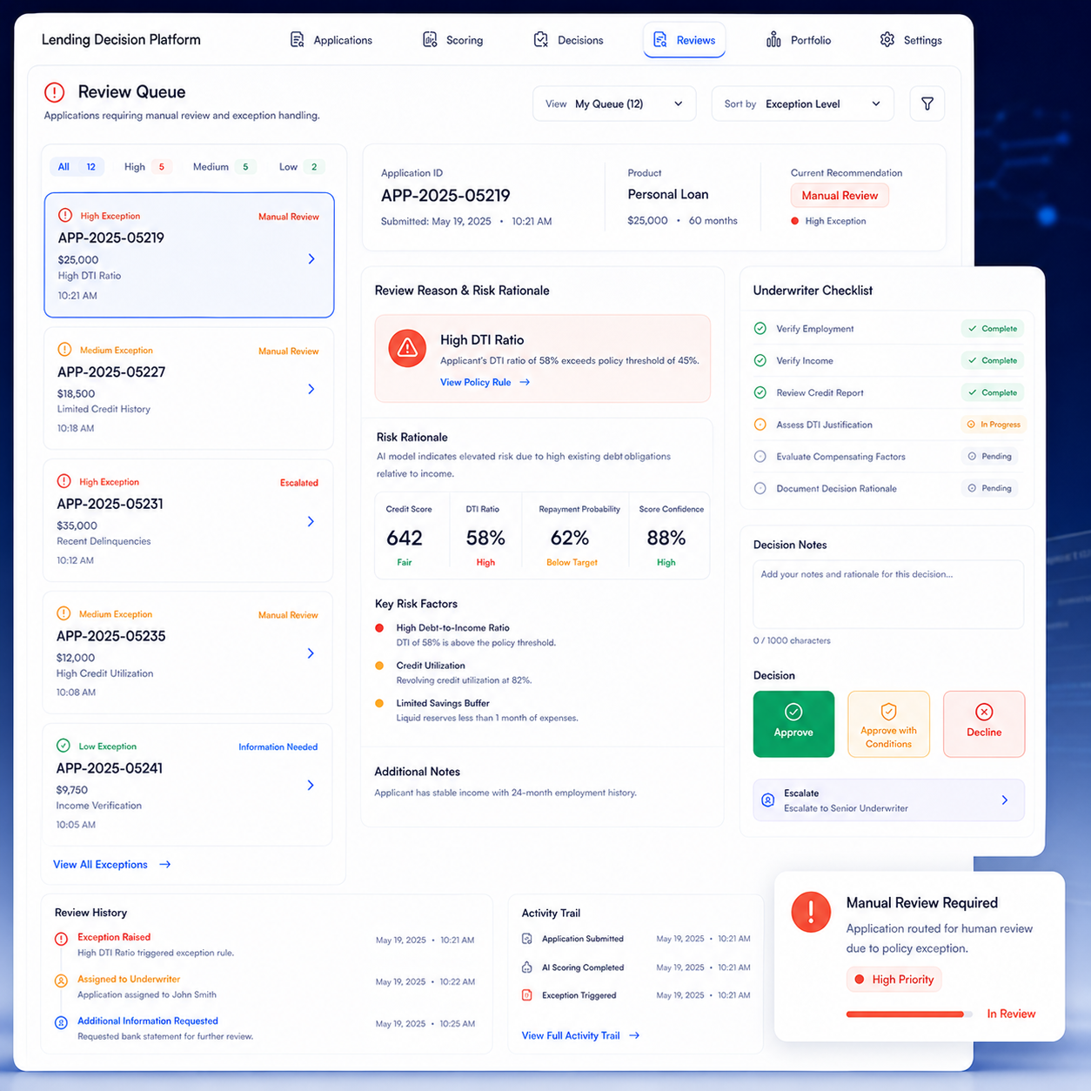Click the "Application assigned to John Smith" text

point(147,994)
